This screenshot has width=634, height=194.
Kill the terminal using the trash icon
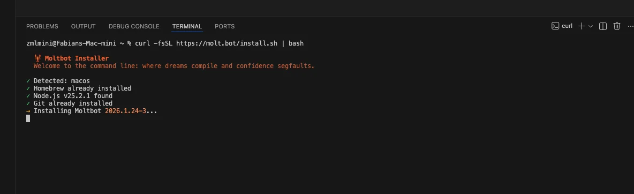(x=617, y=26)
